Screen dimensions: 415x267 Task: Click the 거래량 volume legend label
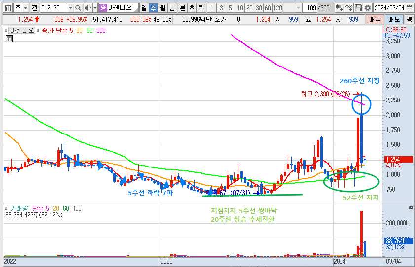point(19,208)
